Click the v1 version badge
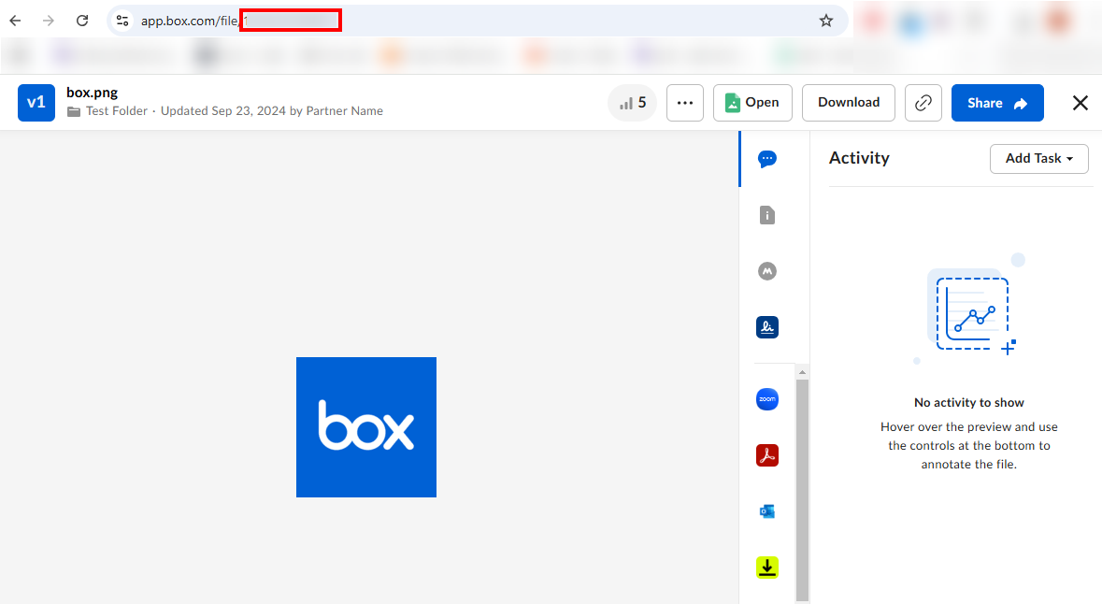Screen dimensions: 1102x604 click(36, 103)
